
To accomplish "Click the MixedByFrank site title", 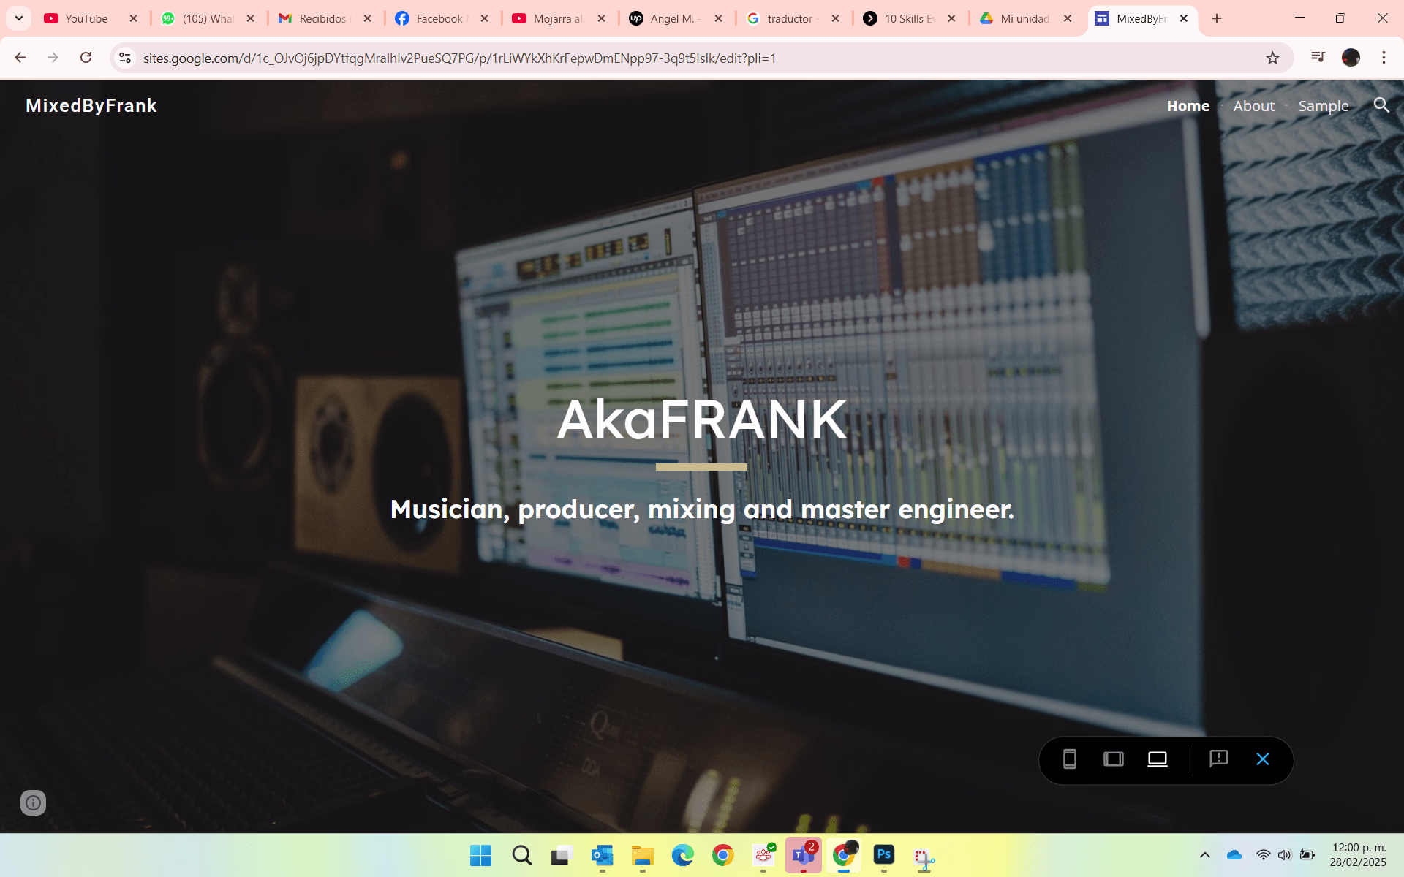I will 91,105.
